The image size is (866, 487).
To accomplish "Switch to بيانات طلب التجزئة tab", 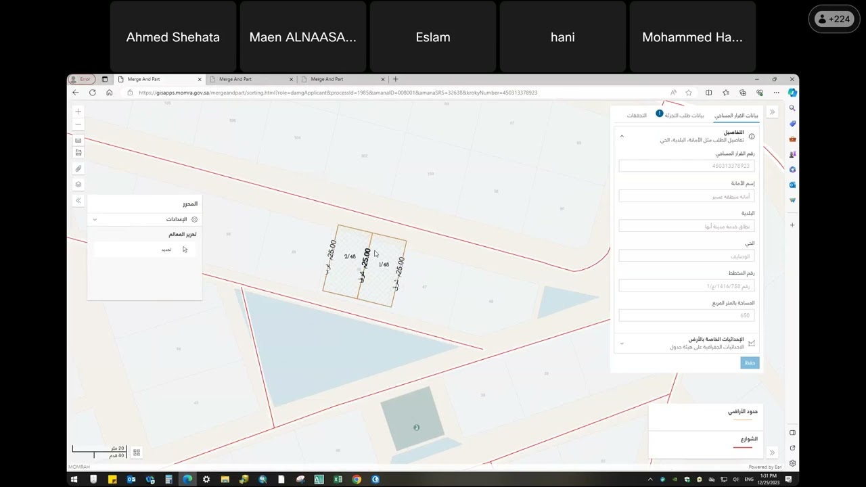I will (684, 116).
